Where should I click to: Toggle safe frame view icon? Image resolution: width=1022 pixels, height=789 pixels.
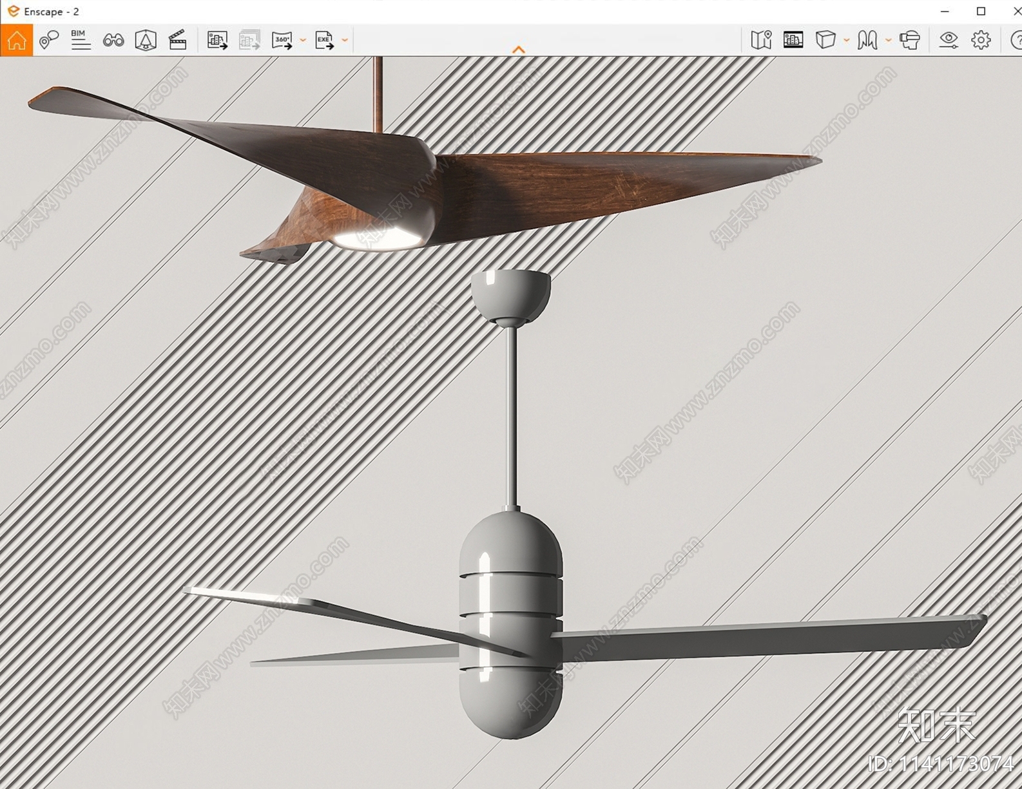tap(793, 40)
